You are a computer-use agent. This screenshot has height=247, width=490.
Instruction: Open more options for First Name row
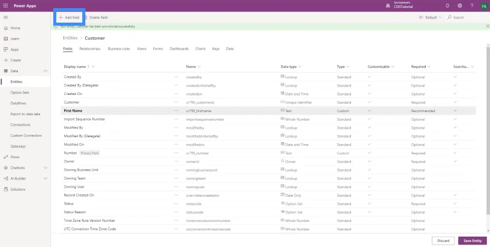[x=176, y=111]
